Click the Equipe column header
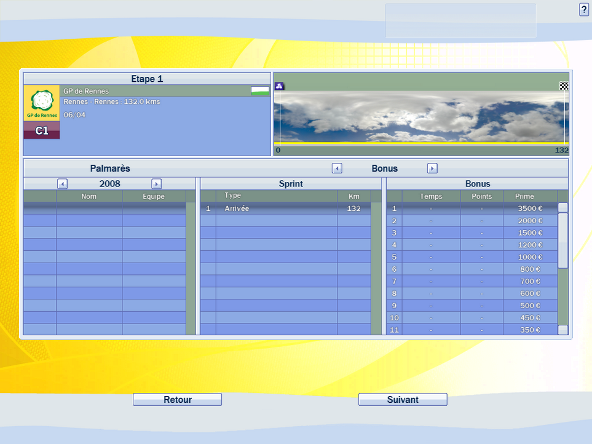Image resolution: width=592 pixels, height=444 pixels. pyautogui.click(x=154, y=196)
